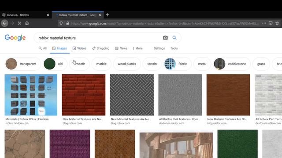This screenshot has height=158, width=282.
Task: Click the browser forward arrow
Action: 12,23
